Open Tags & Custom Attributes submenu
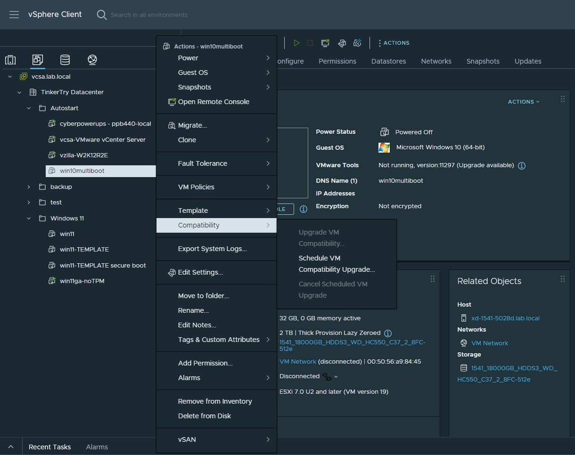575x455 pixels. pos(216,340)
